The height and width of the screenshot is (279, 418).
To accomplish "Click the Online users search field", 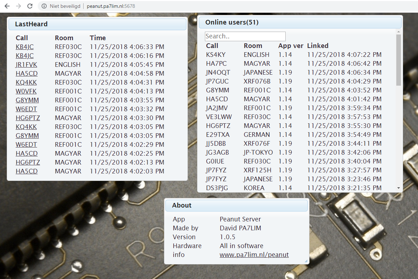I will point(245,36).
